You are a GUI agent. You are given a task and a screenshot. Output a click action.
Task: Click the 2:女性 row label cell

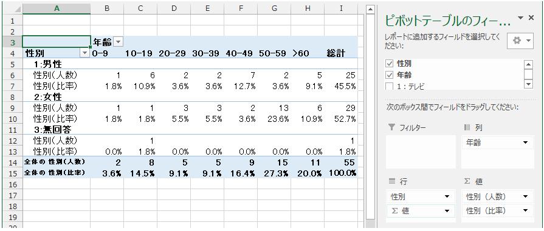tap(57, 96)
